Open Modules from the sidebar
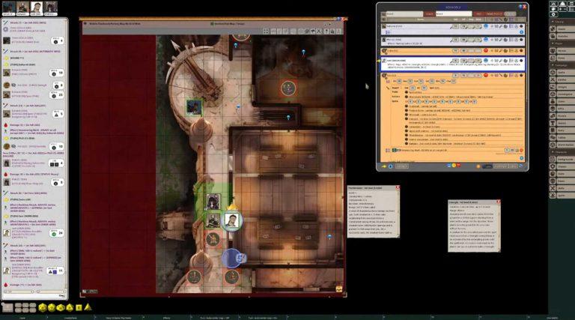The image size is (575, 320). pyautogui.click(x=562, y=36)
